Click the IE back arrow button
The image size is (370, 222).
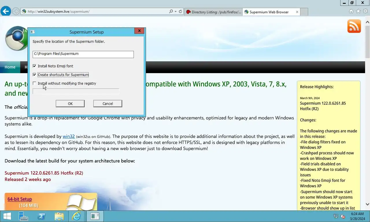click(6, 12)
